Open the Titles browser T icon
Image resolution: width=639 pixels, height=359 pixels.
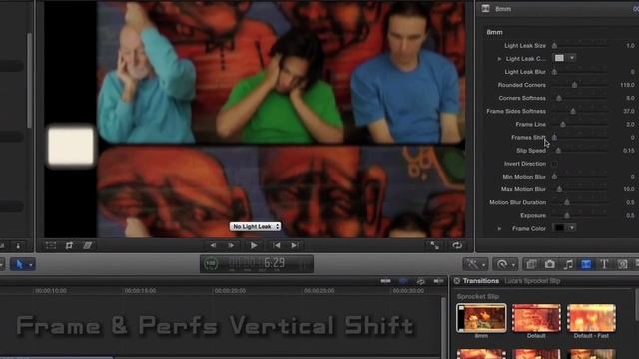(x=604, y=264)
